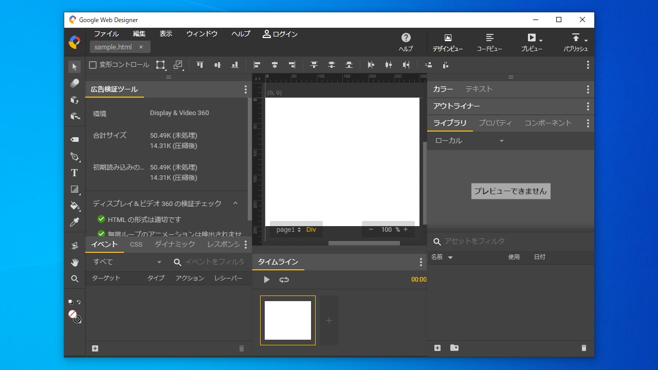Add a new keyframe with plus

point(329,320)
